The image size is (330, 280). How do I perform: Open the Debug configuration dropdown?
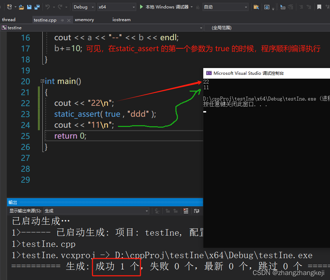[84, 7]
